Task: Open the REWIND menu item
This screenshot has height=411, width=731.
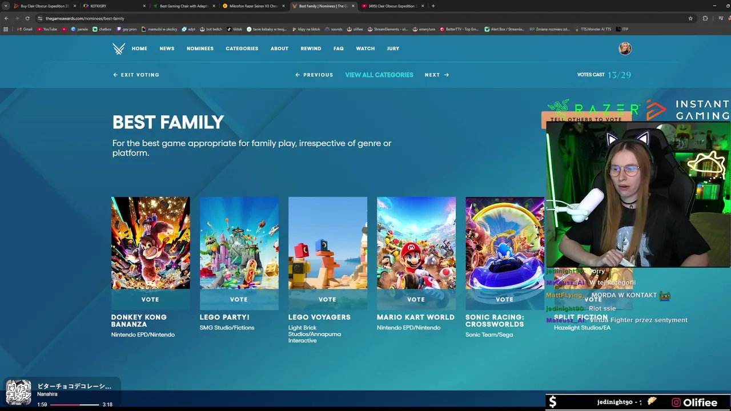Action: tap(311, 49)
